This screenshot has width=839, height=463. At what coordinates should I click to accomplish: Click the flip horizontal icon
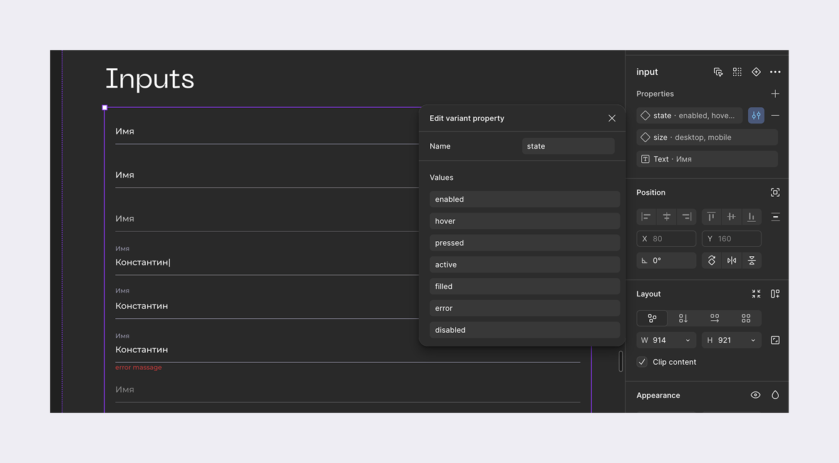pos(731,261)
